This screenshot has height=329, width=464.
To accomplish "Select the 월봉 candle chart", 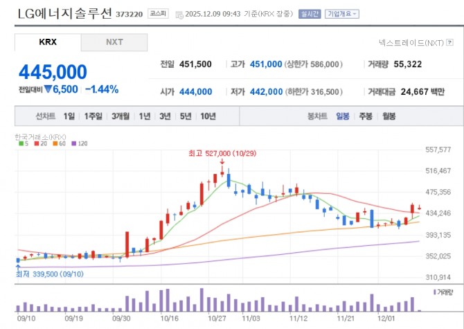I will pyautogui.click(x=389, y=116).
